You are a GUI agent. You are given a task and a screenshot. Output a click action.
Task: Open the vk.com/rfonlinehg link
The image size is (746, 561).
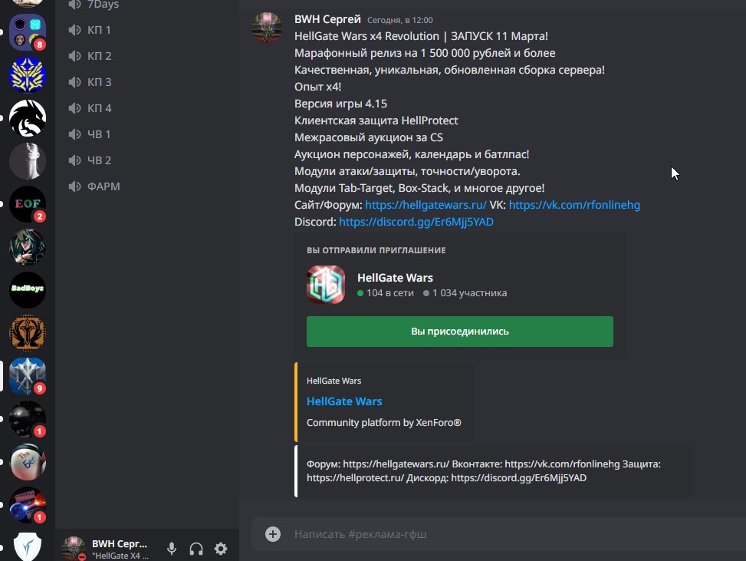574,205
